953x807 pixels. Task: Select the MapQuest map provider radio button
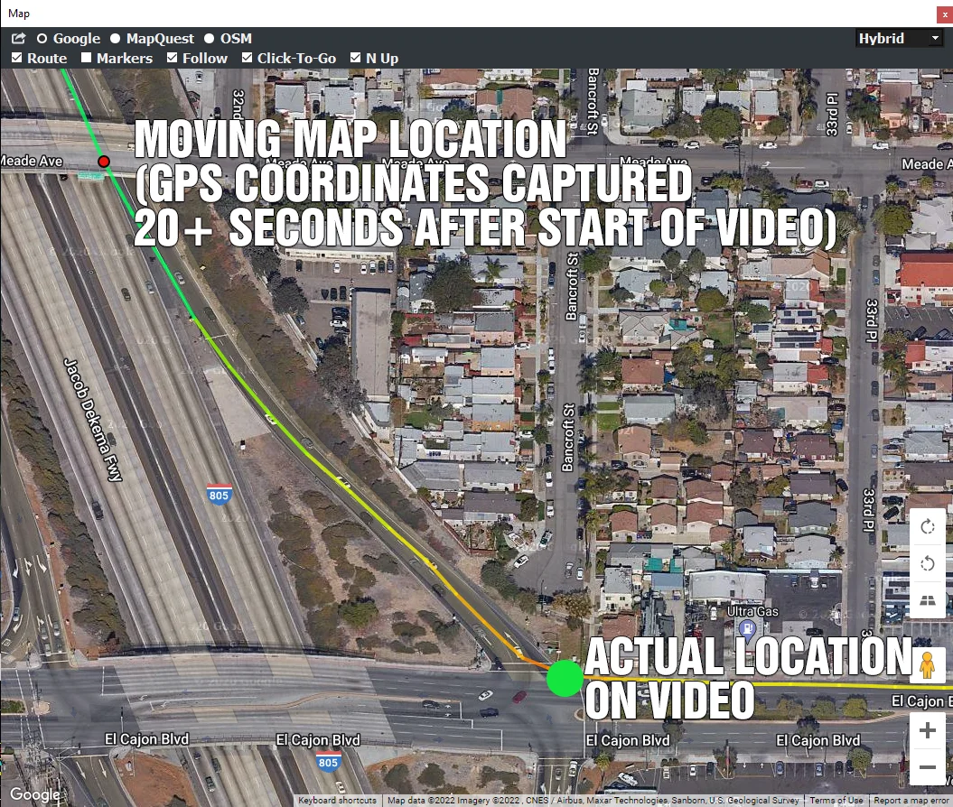115,38
